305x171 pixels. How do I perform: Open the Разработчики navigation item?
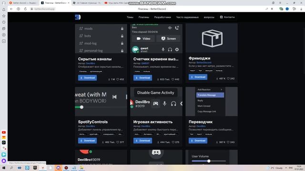(x=163, y=17)
